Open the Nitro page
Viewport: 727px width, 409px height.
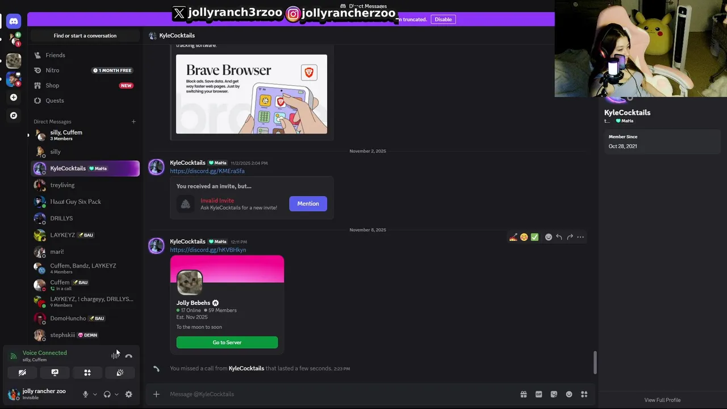tap(85, 70)
